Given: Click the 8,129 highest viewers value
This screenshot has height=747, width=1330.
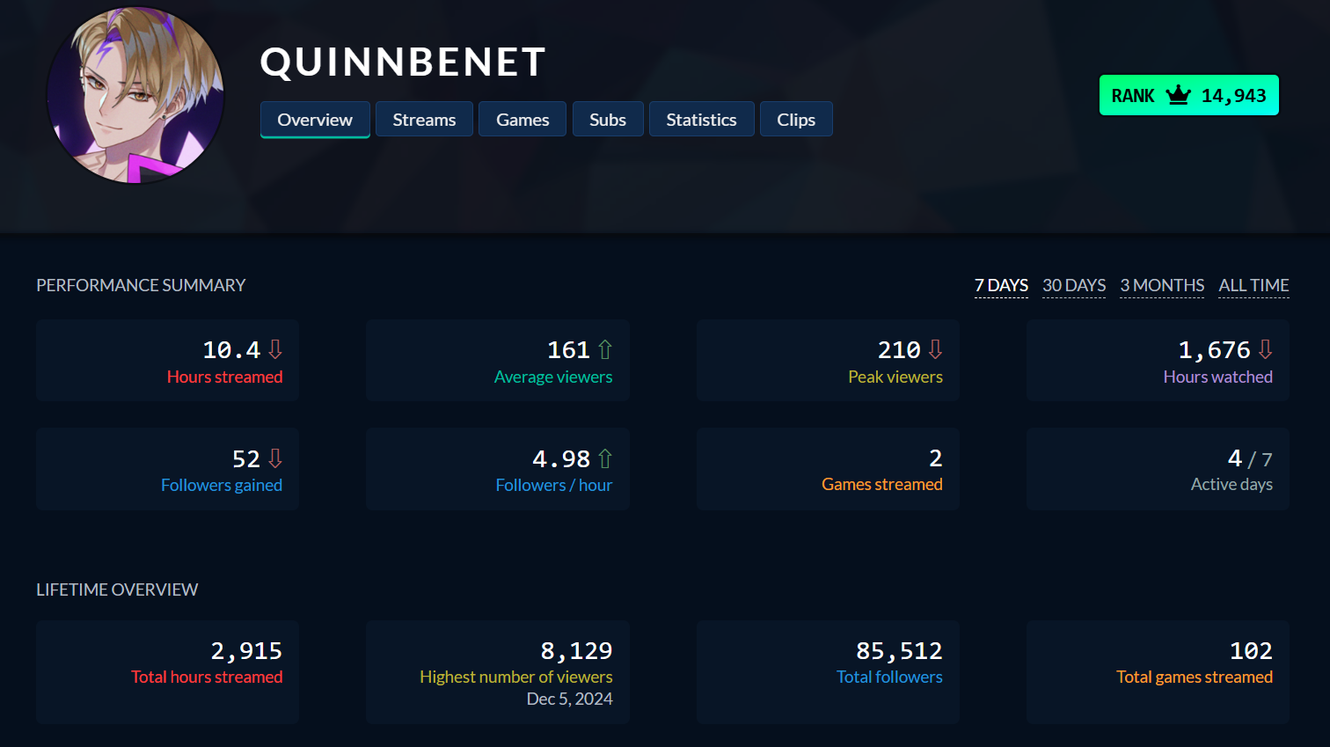Looking at the screenshot, I should [x=576, y=651].
